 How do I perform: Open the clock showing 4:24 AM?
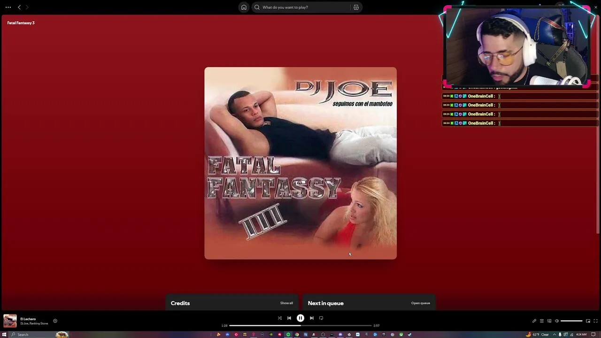click(x=581, y=335)
